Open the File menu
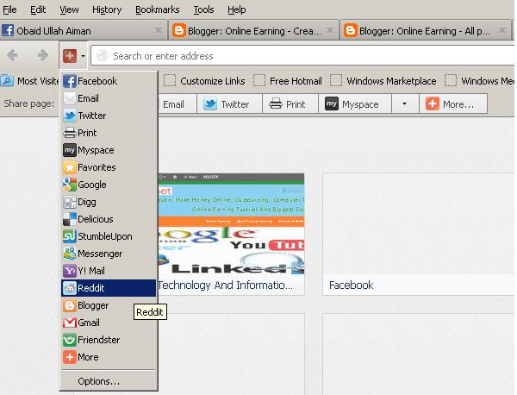 pyautogui.click(x=9, y=9)
